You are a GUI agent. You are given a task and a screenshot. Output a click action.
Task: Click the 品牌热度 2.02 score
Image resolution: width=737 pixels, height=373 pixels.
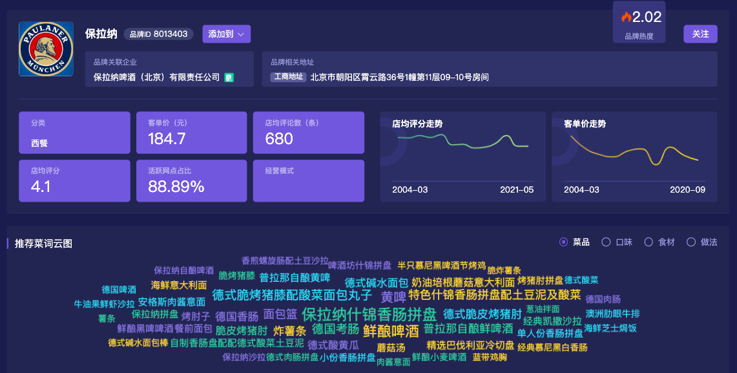tap(647, 17)
